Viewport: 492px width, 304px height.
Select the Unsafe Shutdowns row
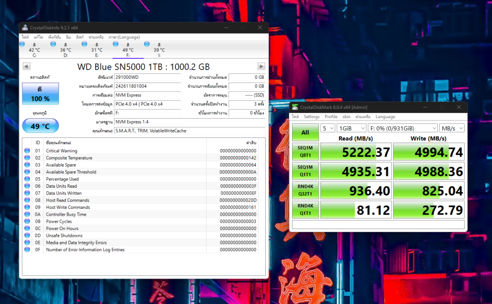click(x=141, y=235)
